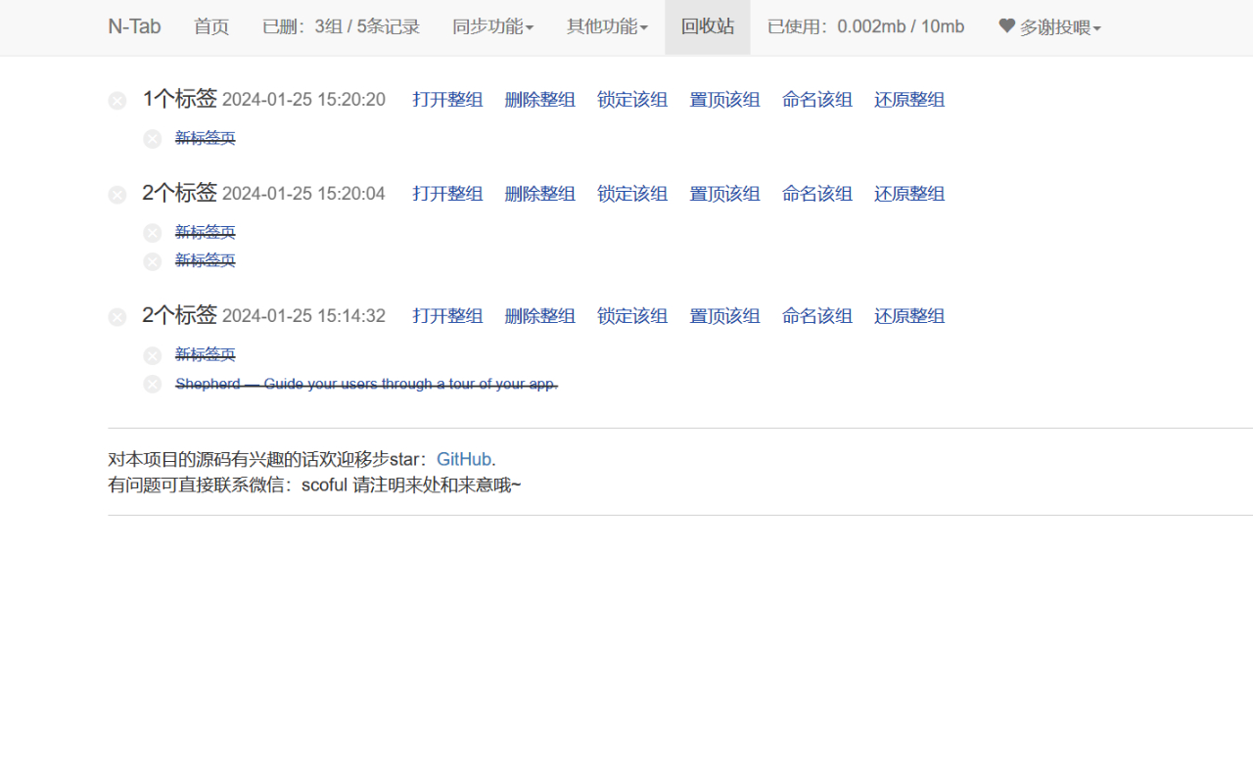Lock the 15:14:32 group using 锁定该组
This screenshot has height=783, width=1253.
point(631,315)
